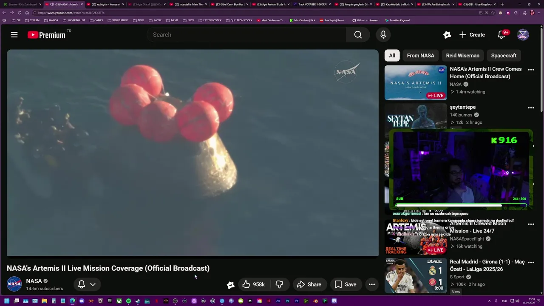Open the Xbox app from taskbar

click(119, 301)
